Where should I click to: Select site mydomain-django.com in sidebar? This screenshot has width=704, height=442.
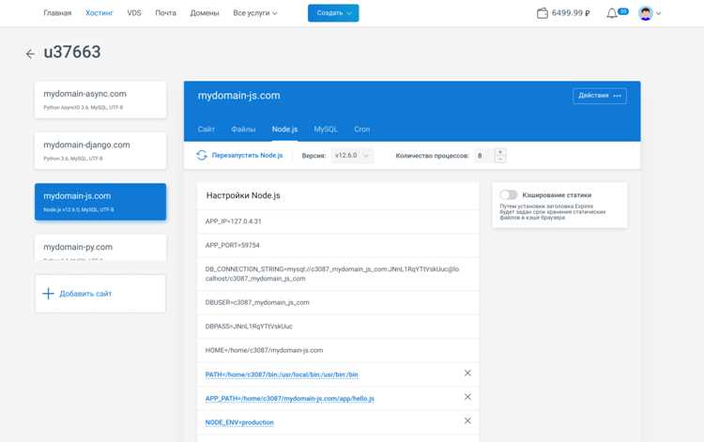point(100,151)
